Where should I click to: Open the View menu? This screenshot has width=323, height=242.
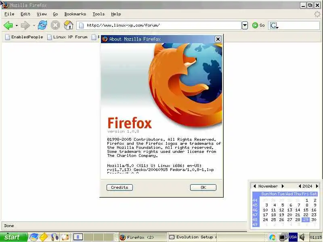[x=42, y=14]
